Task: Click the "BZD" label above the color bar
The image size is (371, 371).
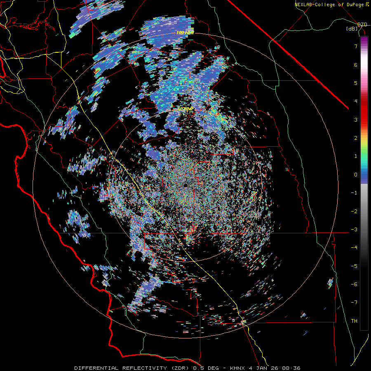Action: pos(362,25)
